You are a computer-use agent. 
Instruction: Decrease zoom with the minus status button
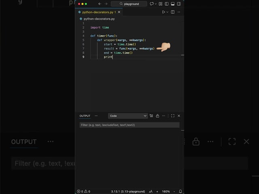click(x=174, y=192)
